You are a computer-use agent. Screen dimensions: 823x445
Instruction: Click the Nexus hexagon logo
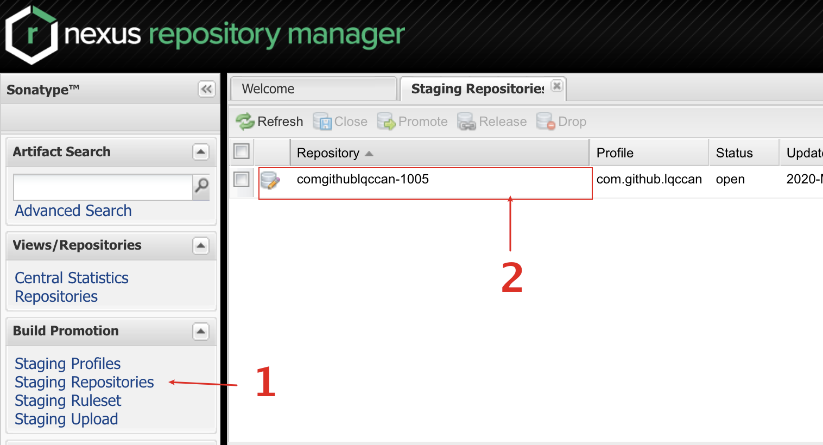click(31, 35)
